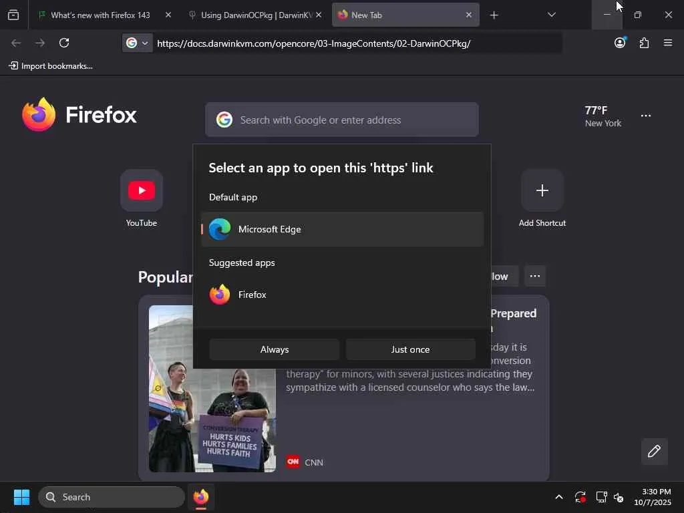Open the CNN story thumbnail image
This screenshot has width=684, height=513.
[x=212, y=388]
